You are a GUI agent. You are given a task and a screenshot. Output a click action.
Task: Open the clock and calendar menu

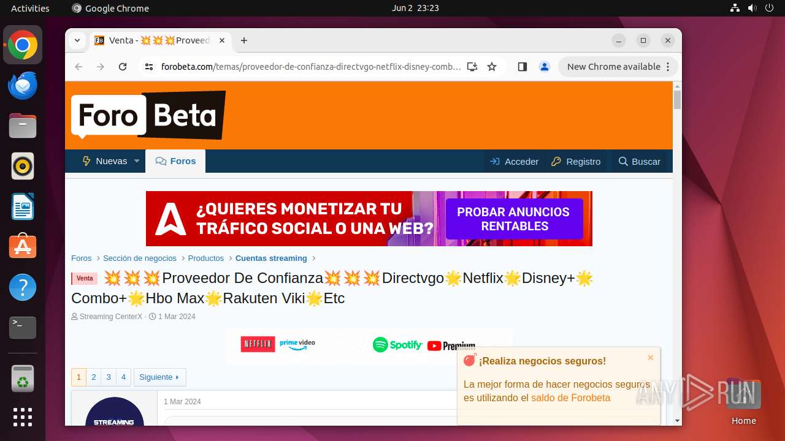(415, 8)
